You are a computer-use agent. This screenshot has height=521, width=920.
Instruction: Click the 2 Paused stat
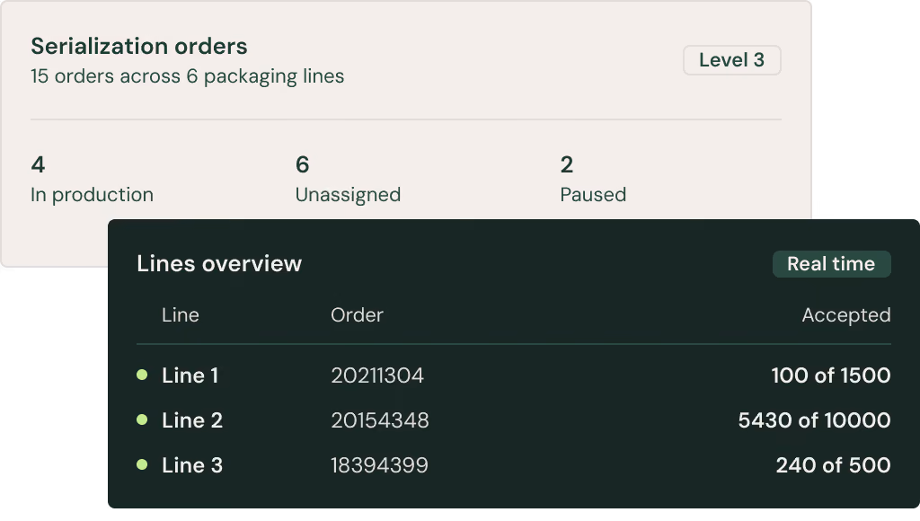(x=593, y=179)
